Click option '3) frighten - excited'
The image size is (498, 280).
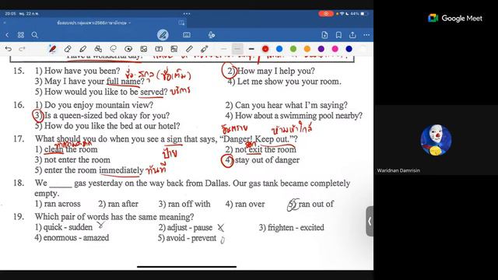click(x=292, y=228)
